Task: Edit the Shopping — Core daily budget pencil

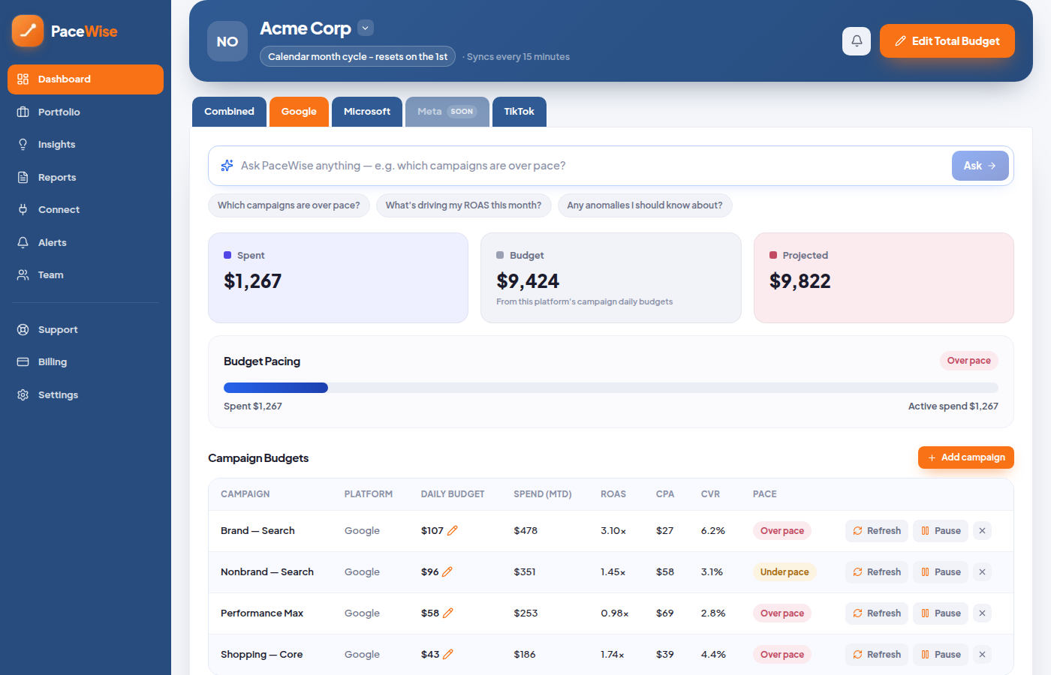Action: pos(448,655)
